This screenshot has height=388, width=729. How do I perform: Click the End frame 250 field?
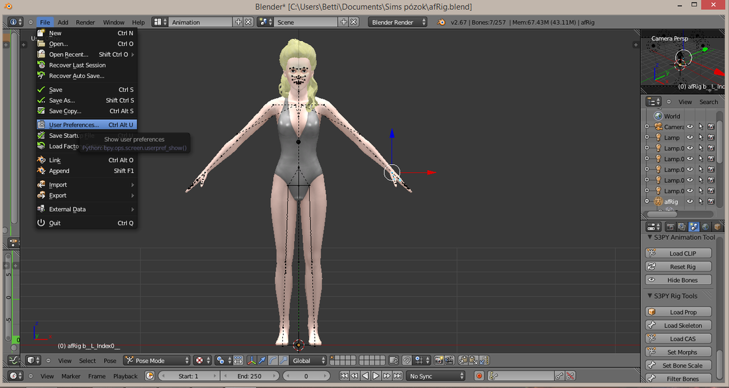249,376
